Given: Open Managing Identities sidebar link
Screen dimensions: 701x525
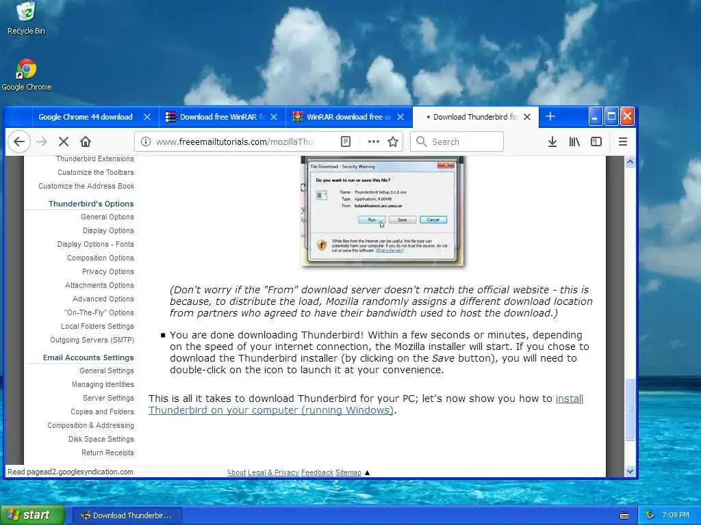Looking at the screenshot, I should [103, 384].
